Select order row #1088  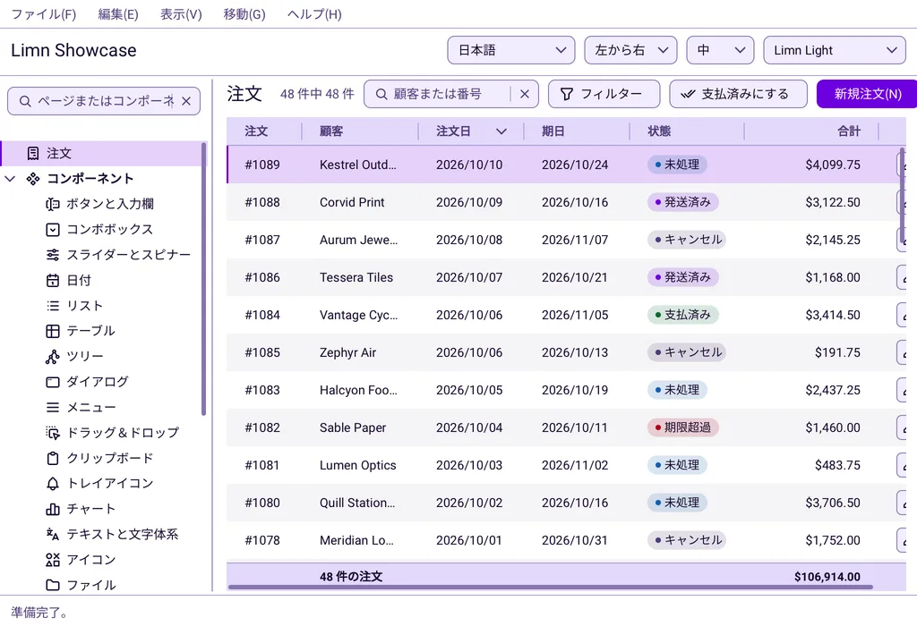[566, 203]
